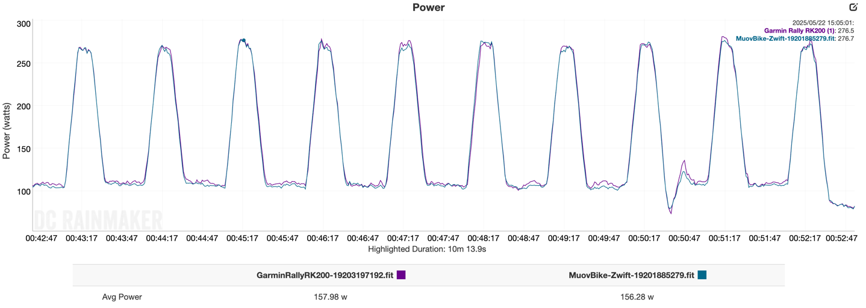Click the 00:52:47 time axis label
Image resolution: width=866 pixels, height=308 pixels.
click(x=841, y=238)
